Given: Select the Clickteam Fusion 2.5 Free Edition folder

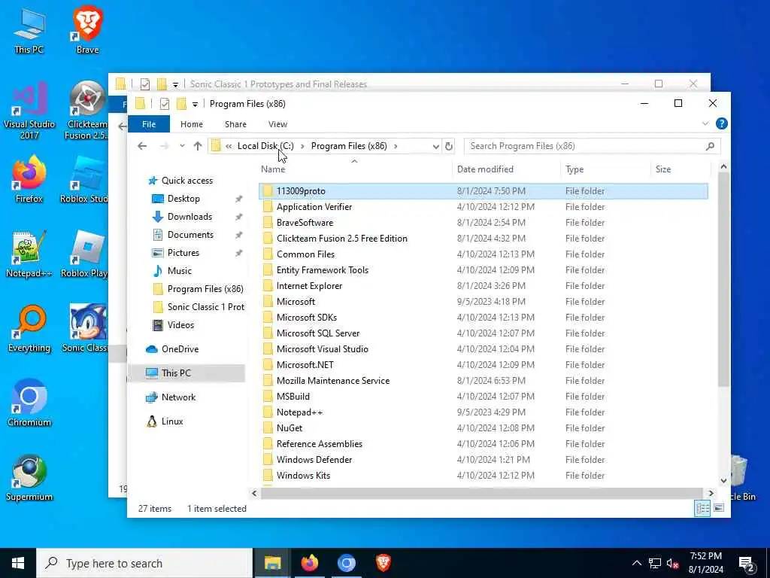Looking at the screenshot, I should click(x=484, y=239).
